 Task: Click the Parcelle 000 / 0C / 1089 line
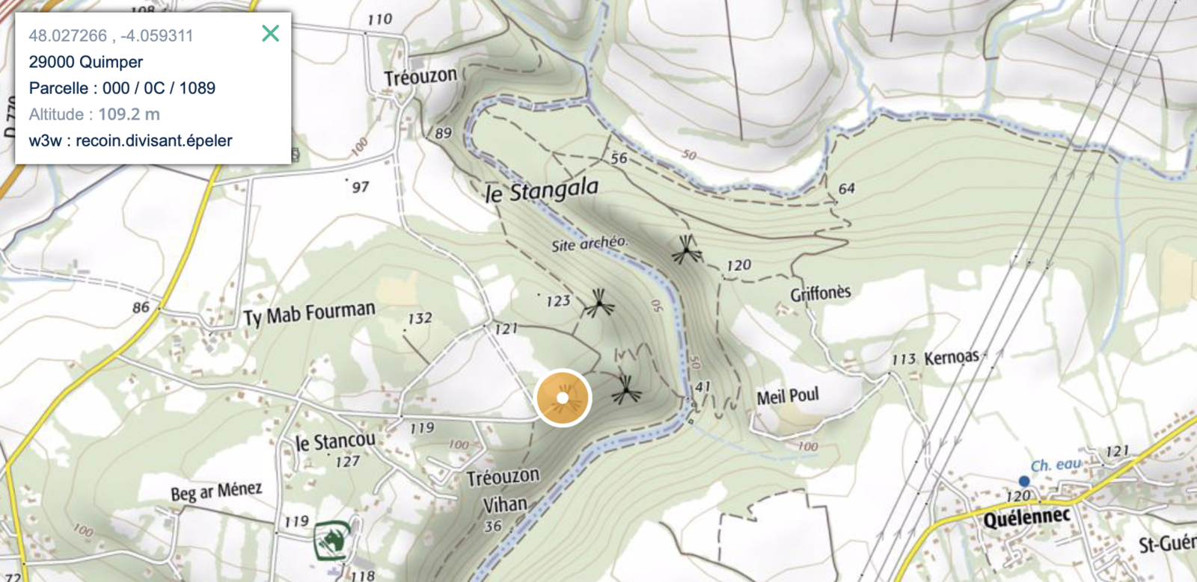[122, 88]
